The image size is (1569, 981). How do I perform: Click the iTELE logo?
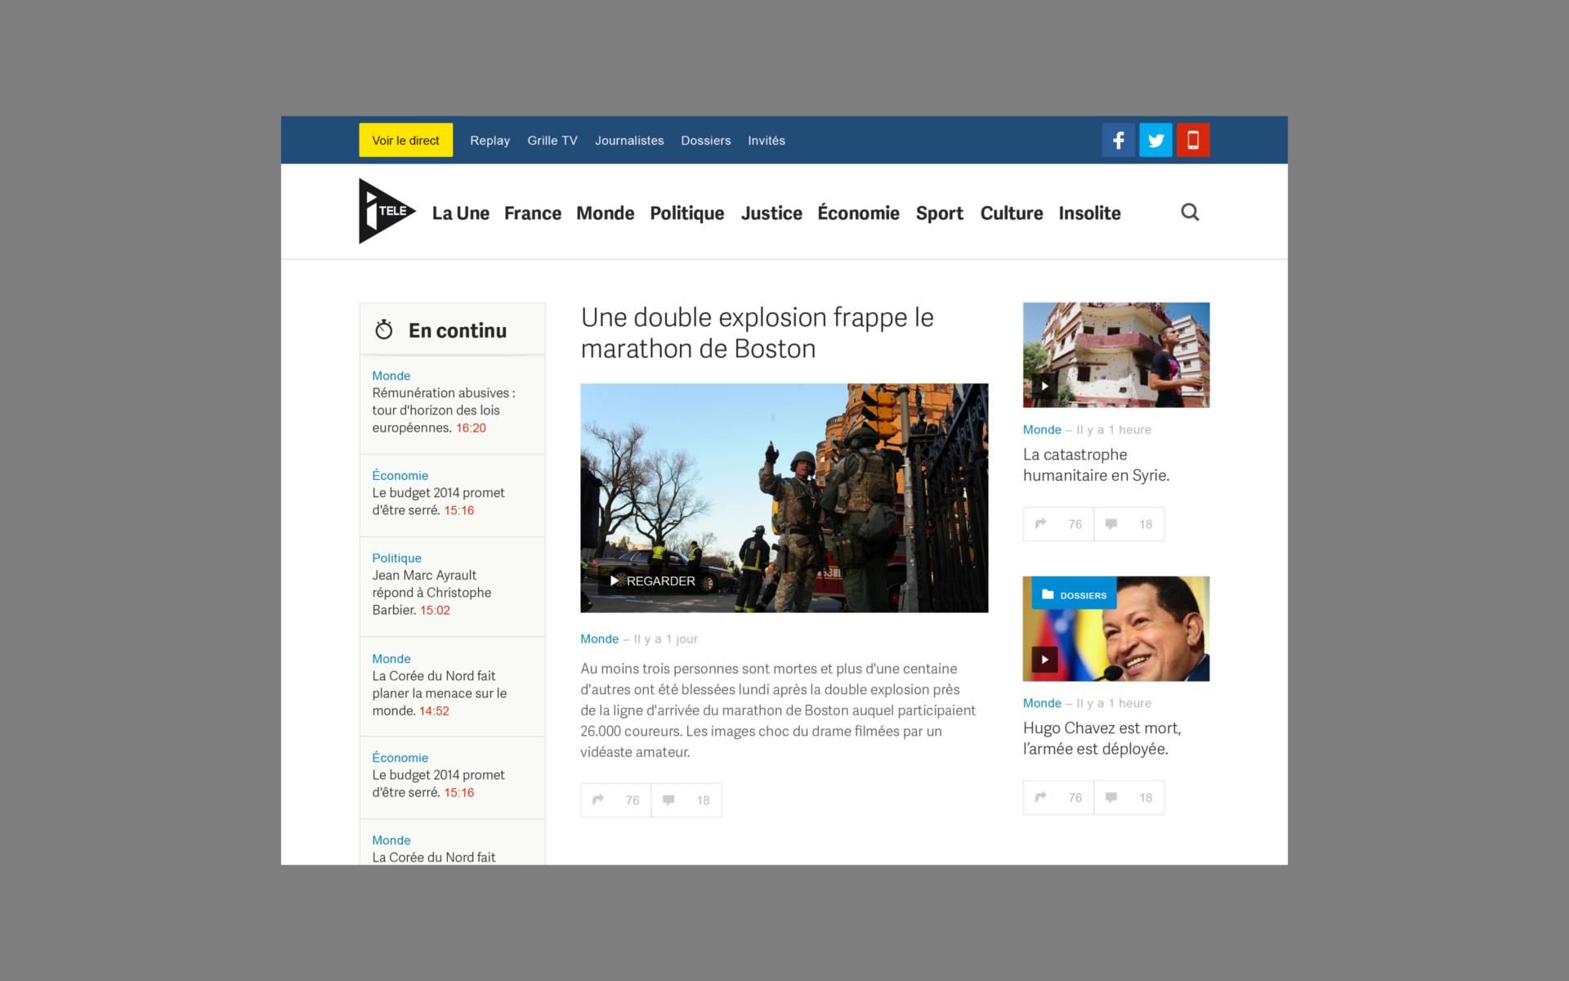(386, 212)
